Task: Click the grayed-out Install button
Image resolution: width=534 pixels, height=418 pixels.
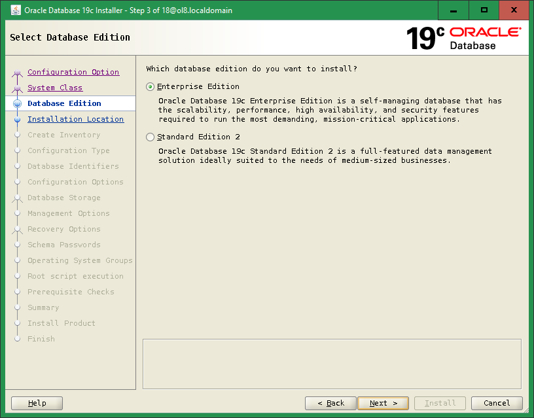Action: pos(440,403)
